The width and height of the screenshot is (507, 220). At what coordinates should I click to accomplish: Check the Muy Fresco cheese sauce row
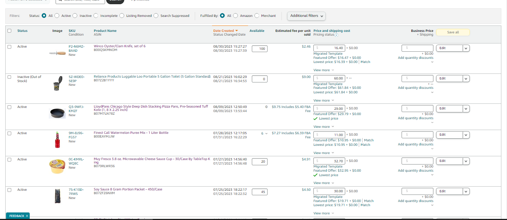pyautogui.click(x=9, y=159)
